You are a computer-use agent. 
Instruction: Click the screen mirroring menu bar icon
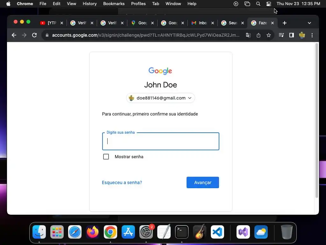coord(247,4)
